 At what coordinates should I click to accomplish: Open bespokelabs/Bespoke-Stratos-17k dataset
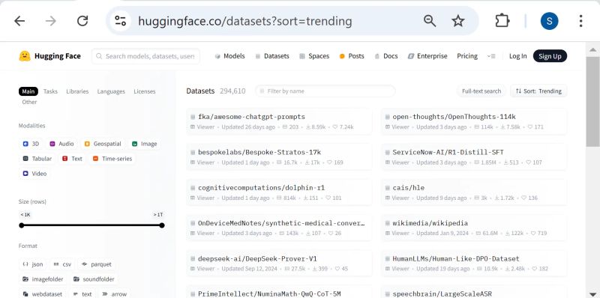(279, 156)
